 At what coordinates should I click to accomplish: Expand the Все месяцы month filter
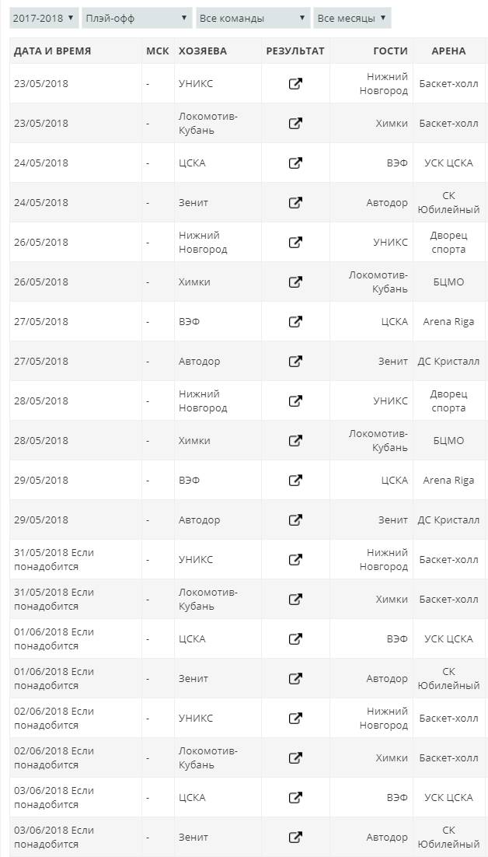(x=352, y=18)
